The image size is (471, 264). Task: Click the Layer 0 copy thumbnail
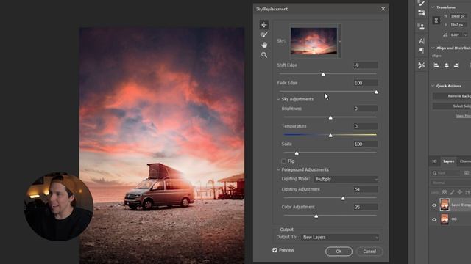click(x=445, y=205)
